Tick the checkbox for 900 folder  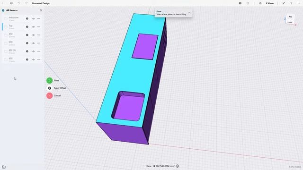(x=6, y=43)
